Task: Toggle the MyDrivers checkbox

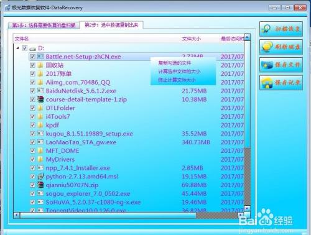Action: (32, 159)
